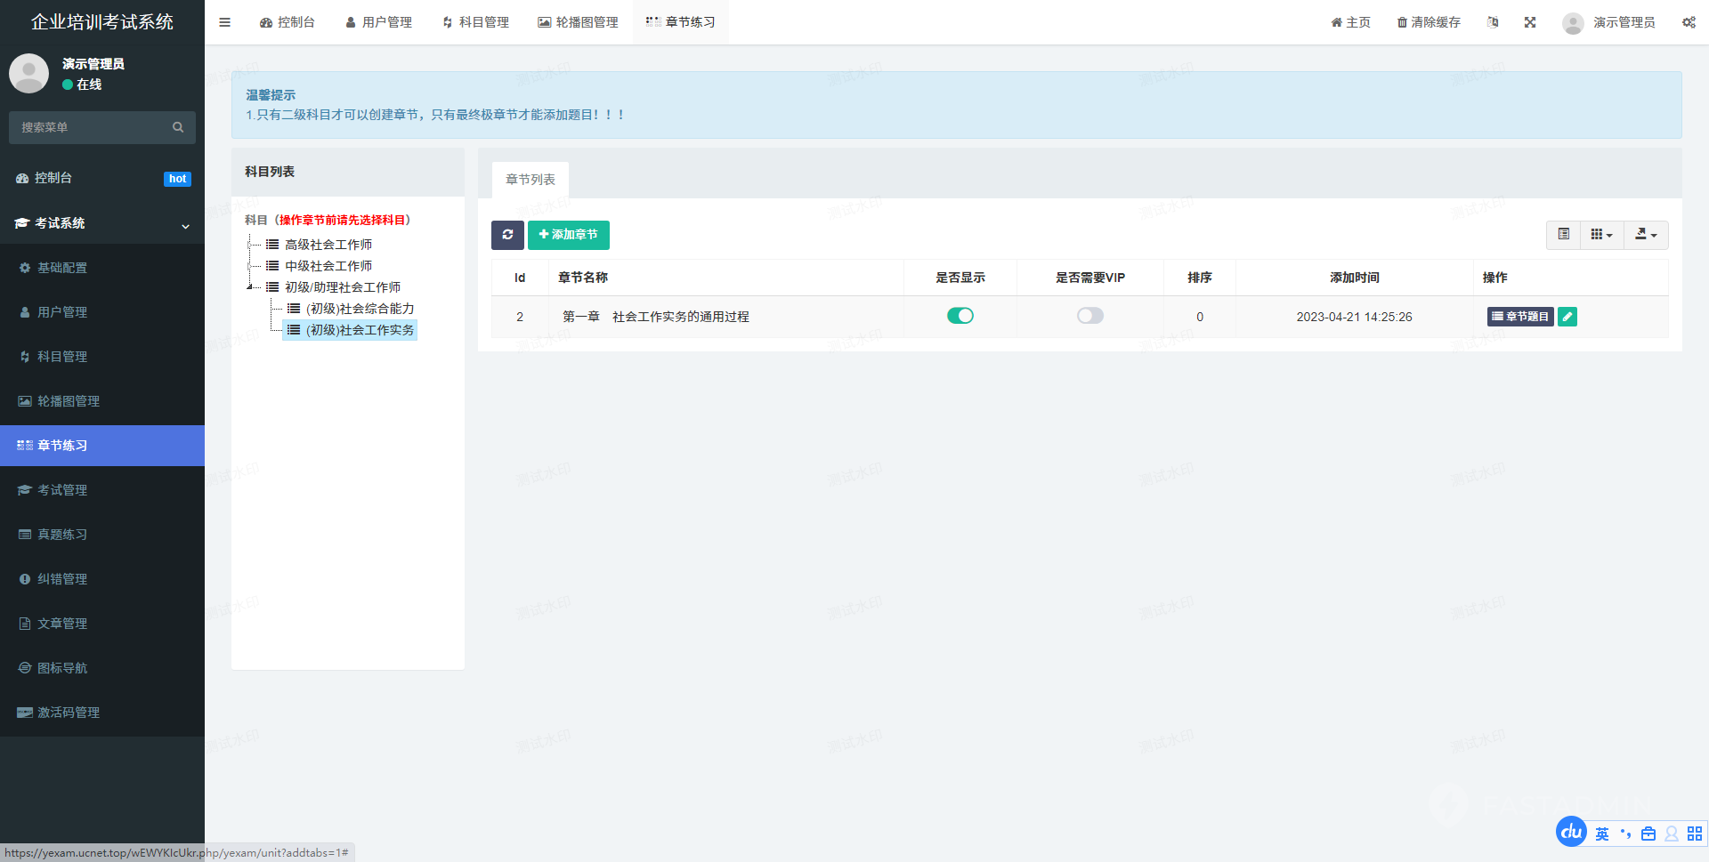Click the 添加章节 button

(x=569, y=235)
